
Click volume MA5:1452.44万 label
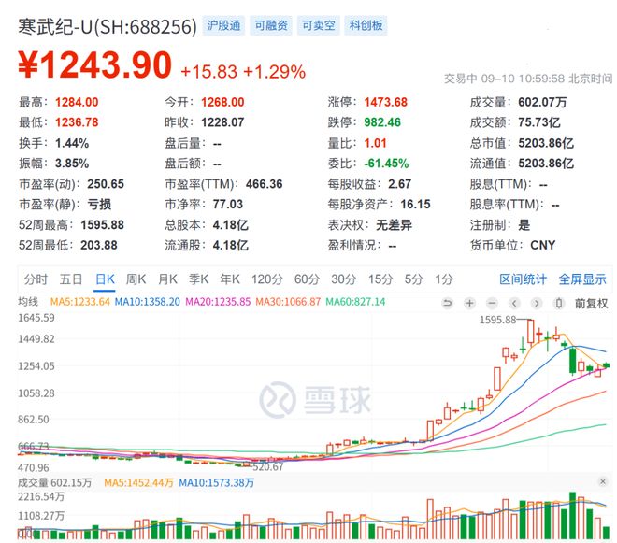(x=138, y=482)
